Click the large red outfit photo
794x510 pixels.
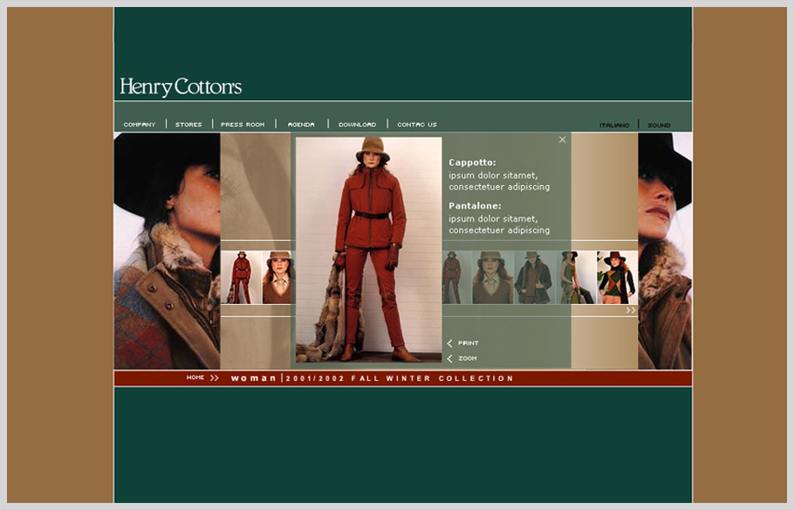click(x=368, y=250)
